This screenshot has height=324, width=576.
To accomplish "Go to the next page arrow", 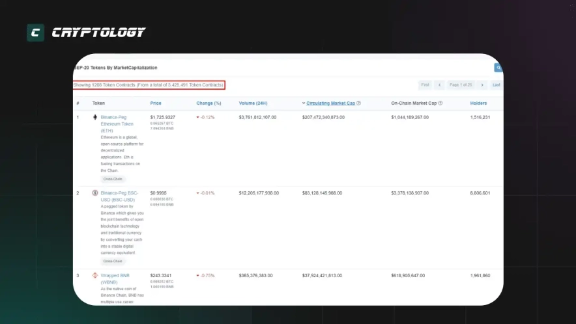I will (x=482, y=85).
